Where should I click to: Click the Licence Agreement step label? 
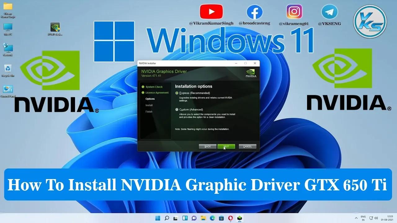157,93
